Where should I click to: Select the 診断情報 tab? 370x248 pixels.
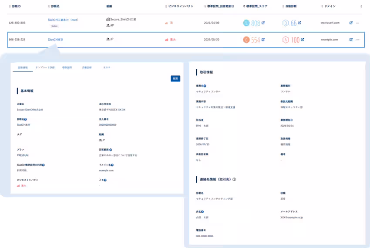click(23, 68)
